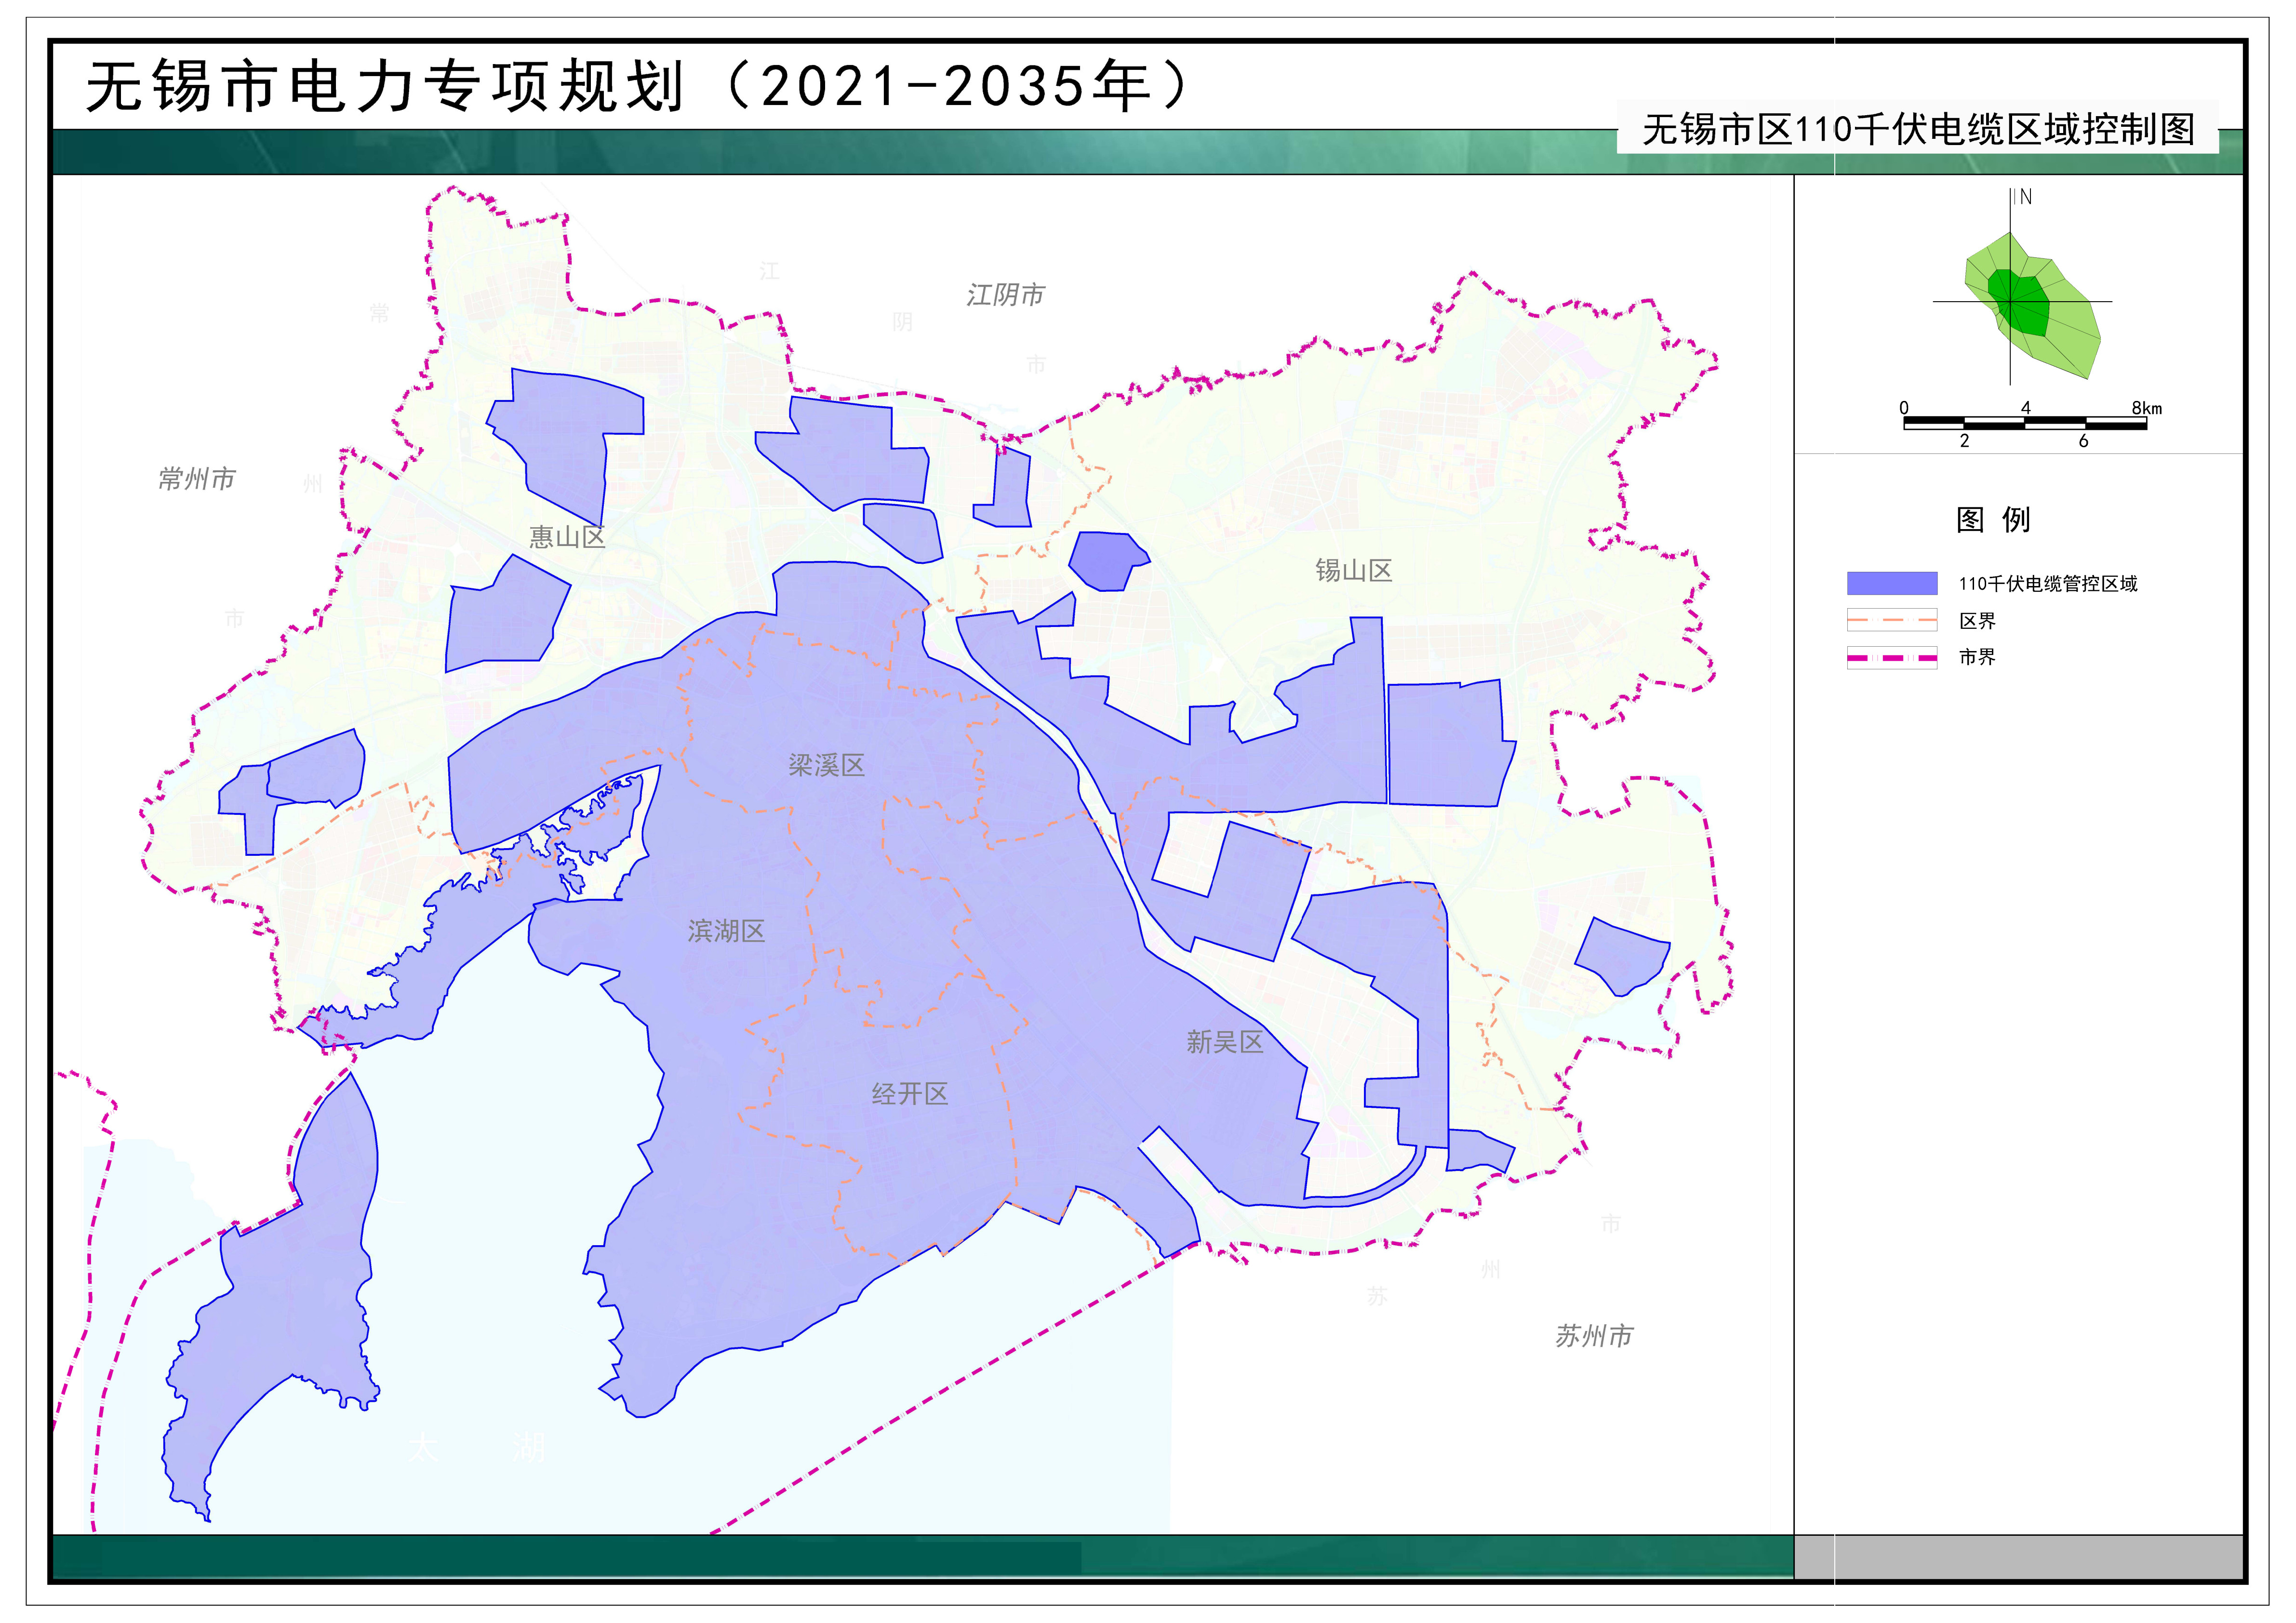2296x1623 pixels.
Task: Click the 经开区 district label
Action: pos(909,1094)
